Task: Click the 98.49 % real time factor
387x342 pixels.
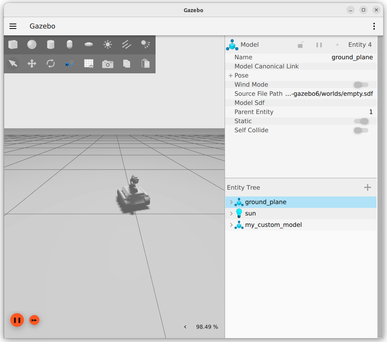Action: point(207,327)
